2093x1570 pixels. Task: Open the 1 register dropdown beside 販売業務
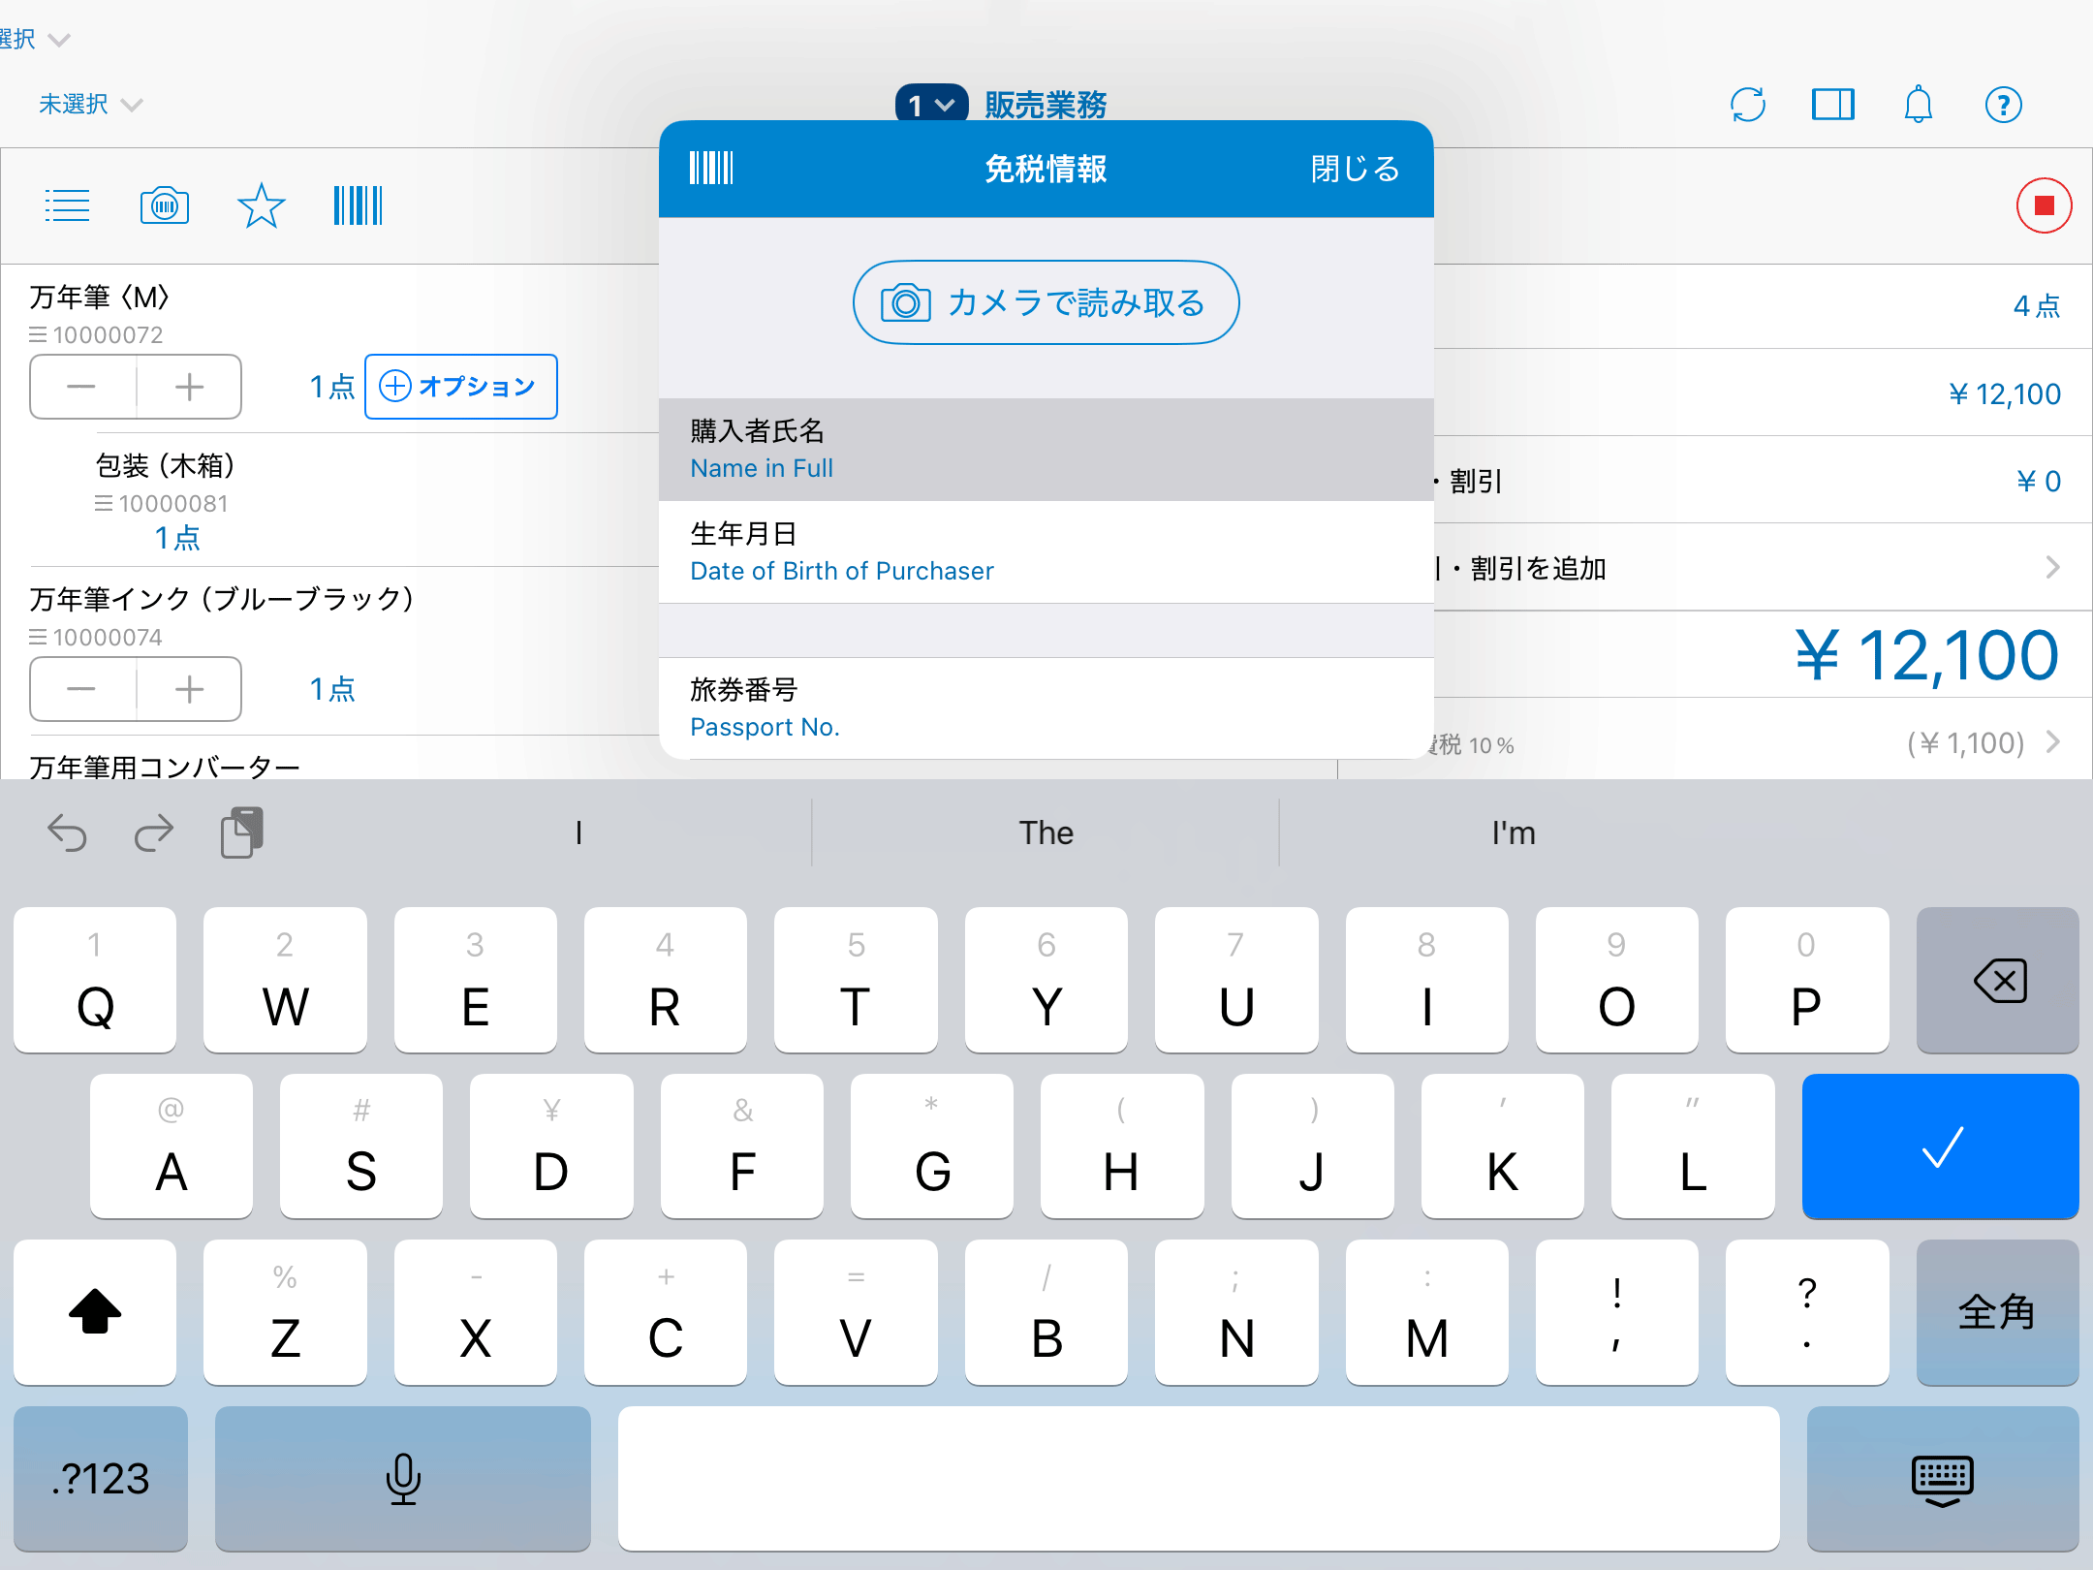931,105
